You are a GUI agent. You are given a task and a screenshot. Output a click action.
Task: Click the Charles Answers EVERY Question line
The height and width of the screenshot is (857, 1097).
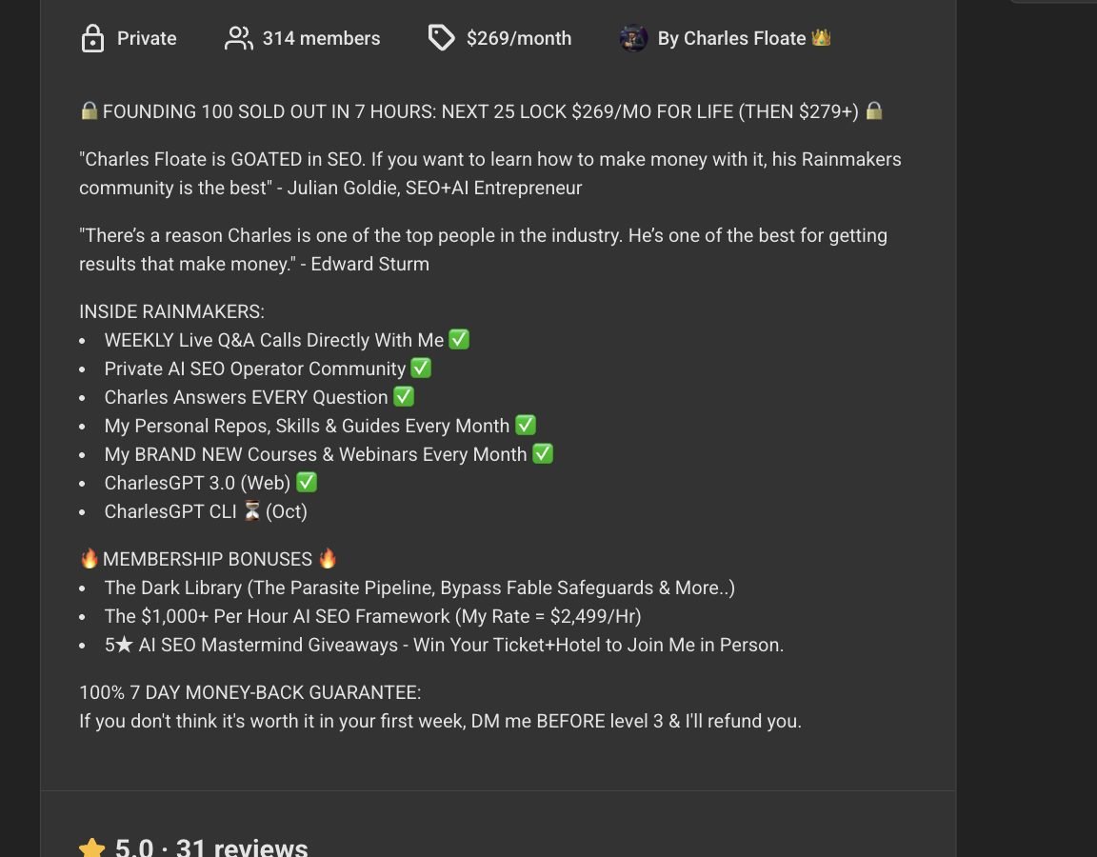tap(247, 398)
